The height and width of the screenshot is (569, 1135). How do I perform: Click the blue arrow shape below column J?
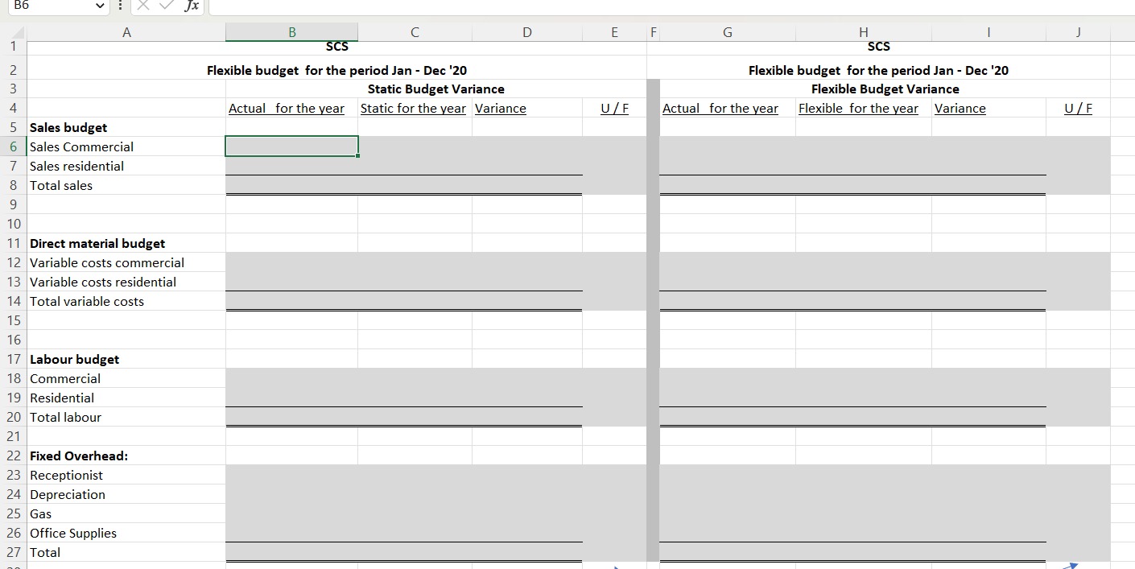pyautogui.click(x=1074, y=565)
